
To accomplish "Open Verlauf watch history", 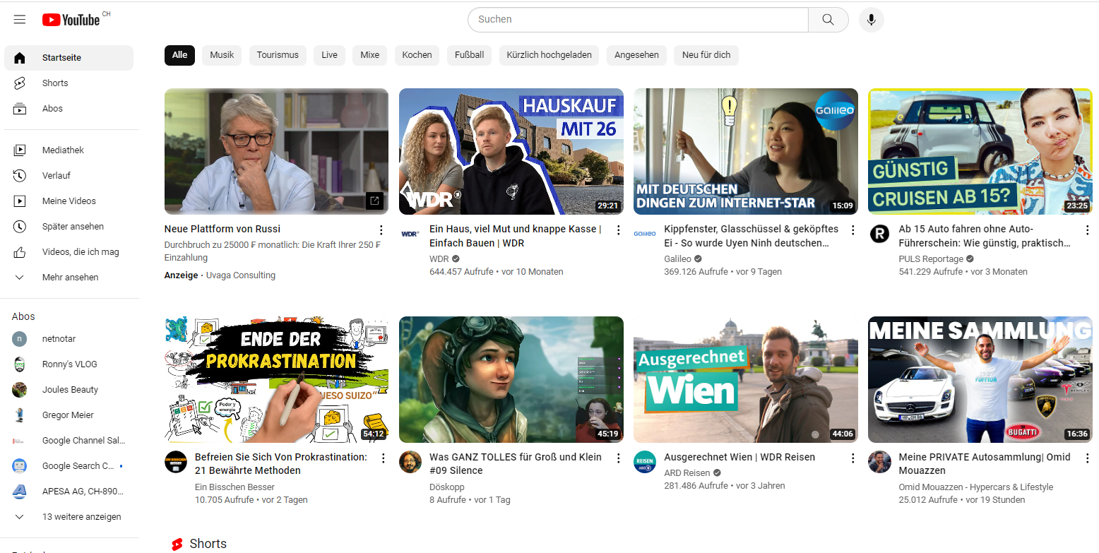I will [69, 176].
